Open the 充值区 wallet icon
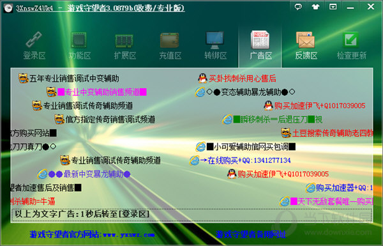The width and height of the screenshot is (383, 246). 170,40
